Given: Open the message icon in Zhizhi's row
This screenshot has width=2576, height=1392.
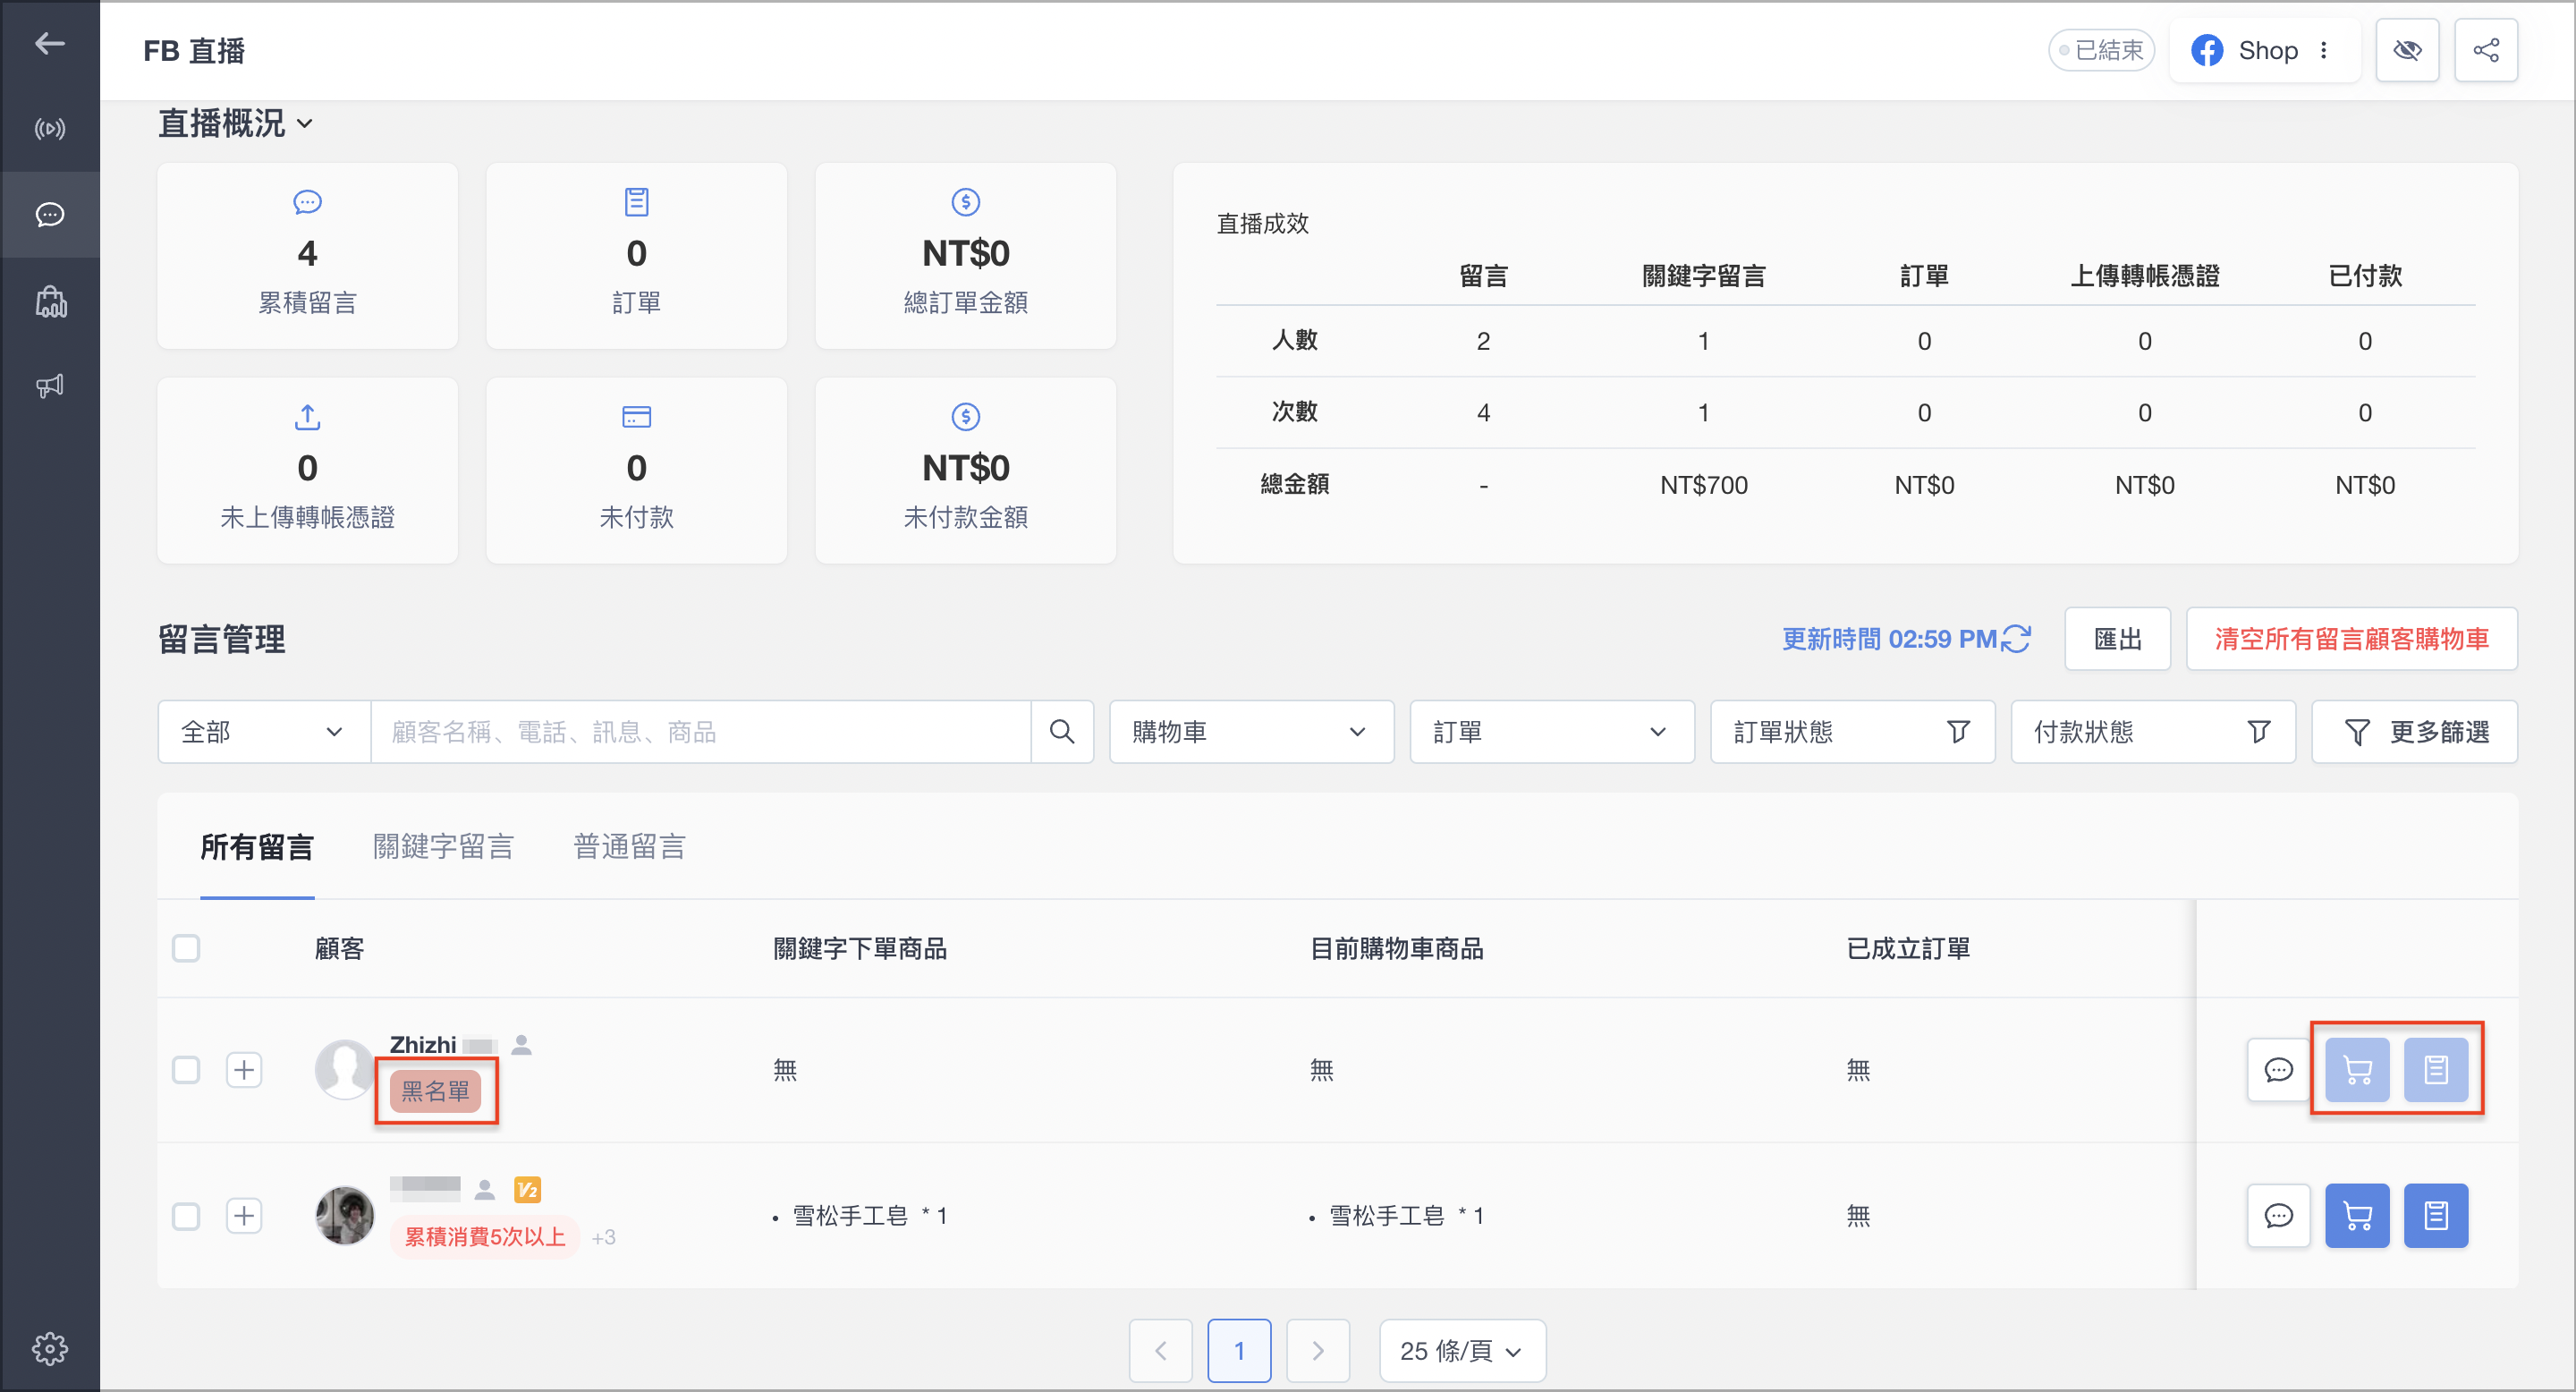Looking at the screenshot, I should pos(2278,1070).
